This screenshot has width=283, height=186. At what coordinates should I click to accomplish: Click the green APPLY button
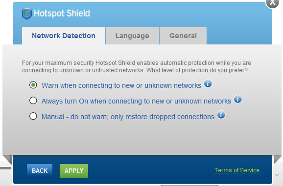click(x=74, y=171)
